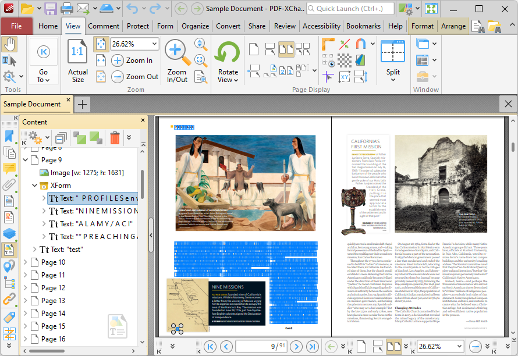The height and width of the screenshot is (356, 518).
Task: Open the Layers sidebar pane
Action: [9, 233]
